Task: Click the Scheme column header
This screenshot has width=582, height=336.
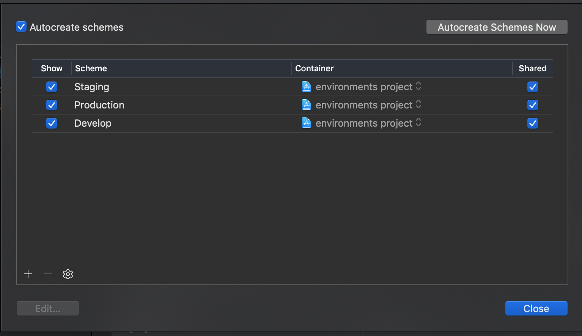Action: pyautogui.click(x=91, y=68)
